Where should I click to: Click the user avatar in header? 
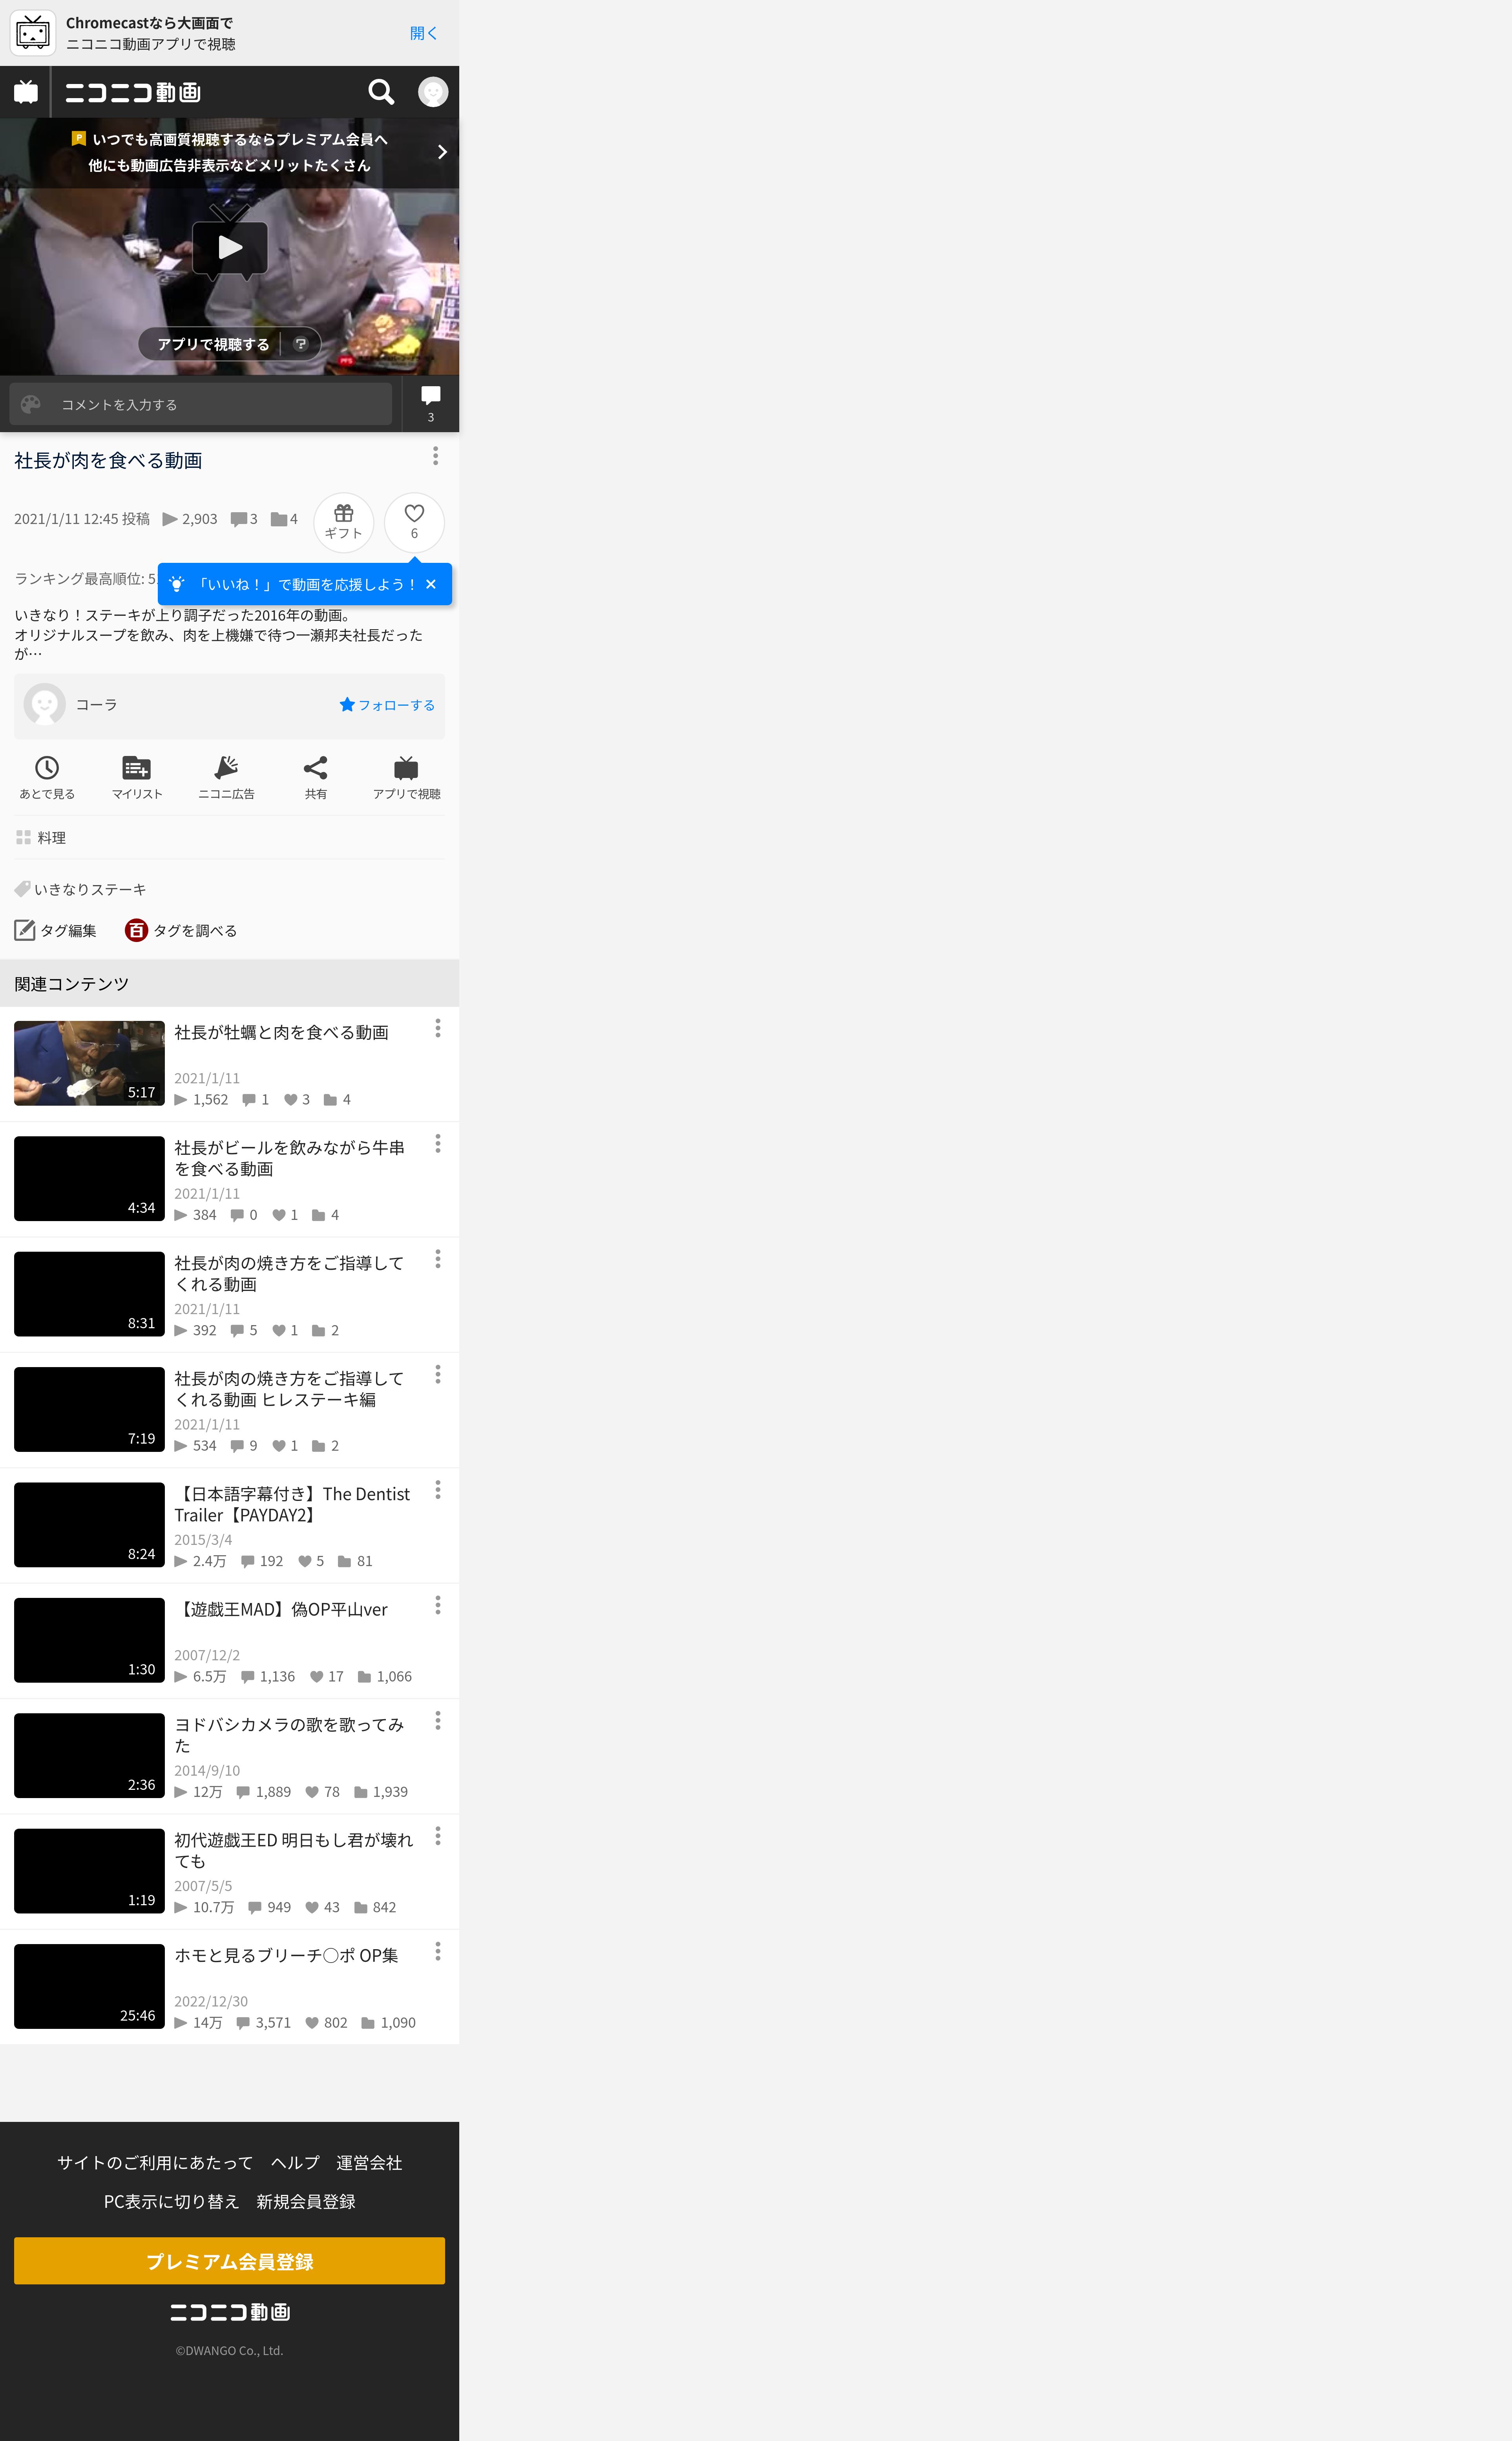pos(432,92)
